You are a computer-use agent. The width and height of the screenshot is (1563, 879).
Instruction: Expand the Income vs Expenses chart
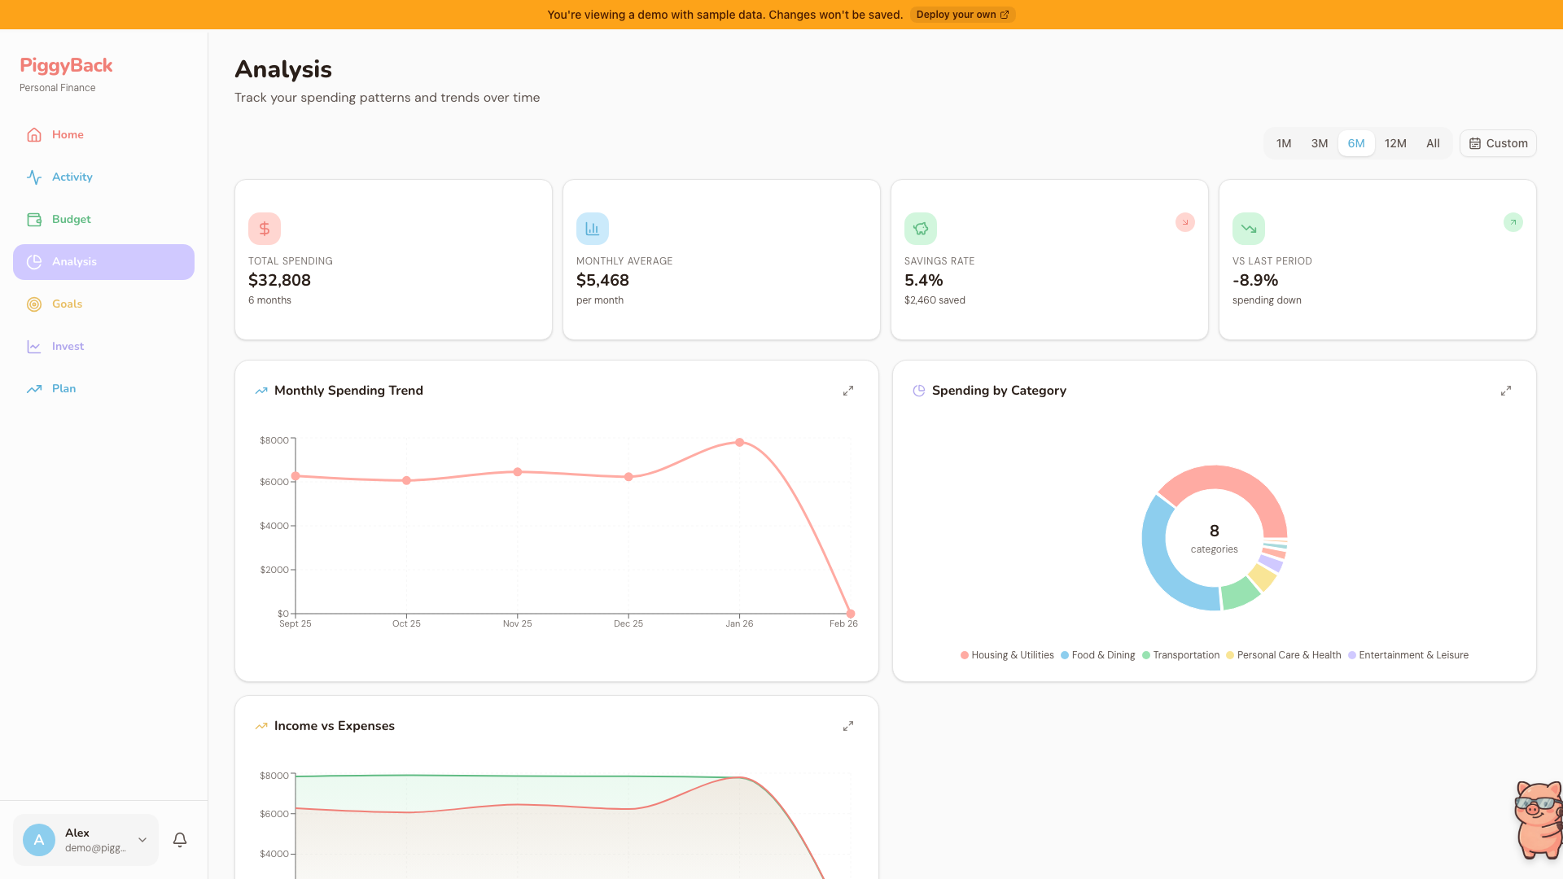(x=848, y=726)
